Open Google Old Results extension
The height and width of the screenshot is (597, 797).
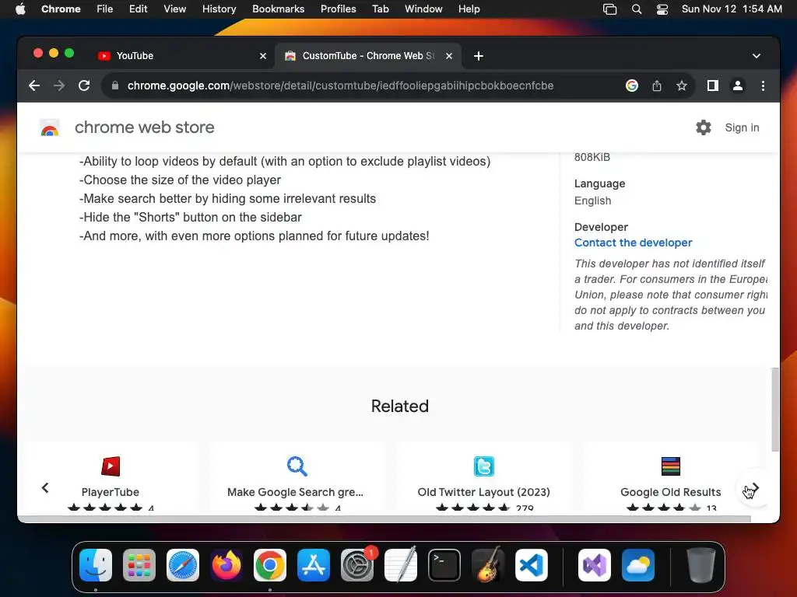click(670, 478)
